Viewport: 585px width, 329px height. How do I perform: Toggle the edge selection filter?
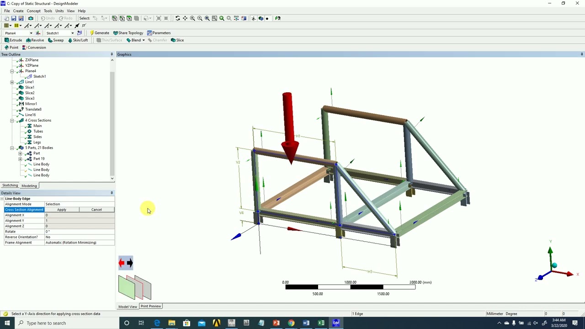[x=122, y=18]
